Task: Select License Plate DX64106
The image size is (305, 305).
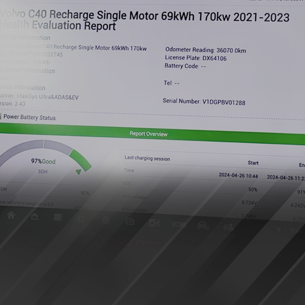Action: tap(196, 58)
